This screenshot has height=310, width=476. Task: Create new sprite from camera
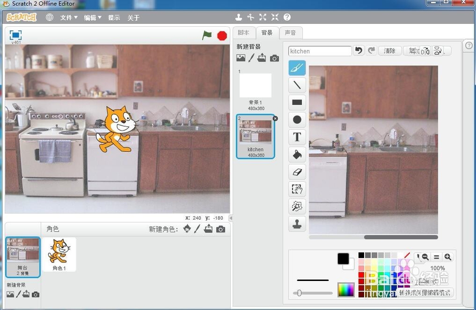221,229
